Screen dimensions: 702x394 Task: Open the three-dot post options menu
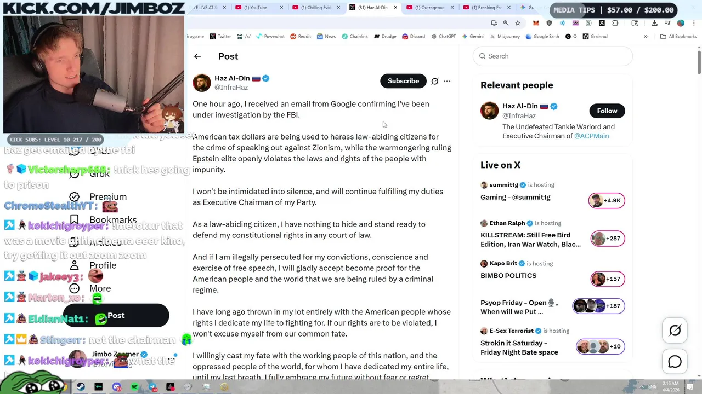(447, 81)
